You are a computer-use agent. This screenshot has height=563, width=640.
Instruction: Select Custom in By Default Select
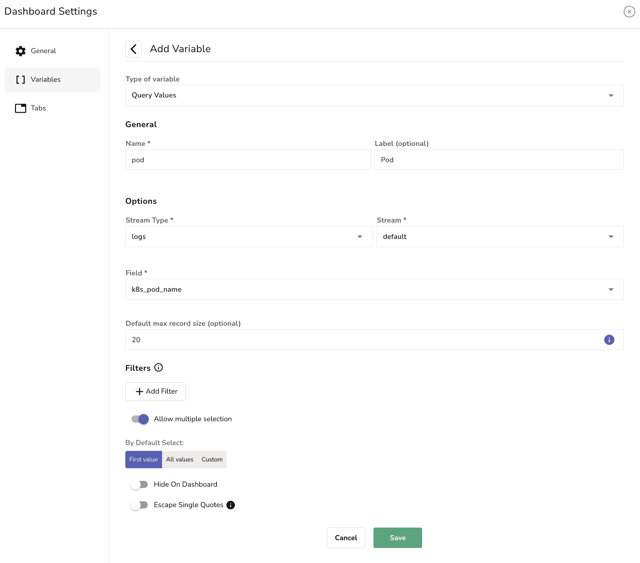point(212,459)
